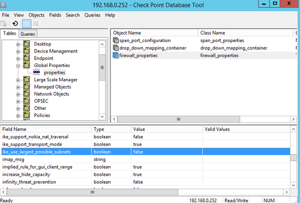The height and width of the screenshot is (203, 300).
Task: Sort by the Field Name column header
Action: (x=46, y=129)
